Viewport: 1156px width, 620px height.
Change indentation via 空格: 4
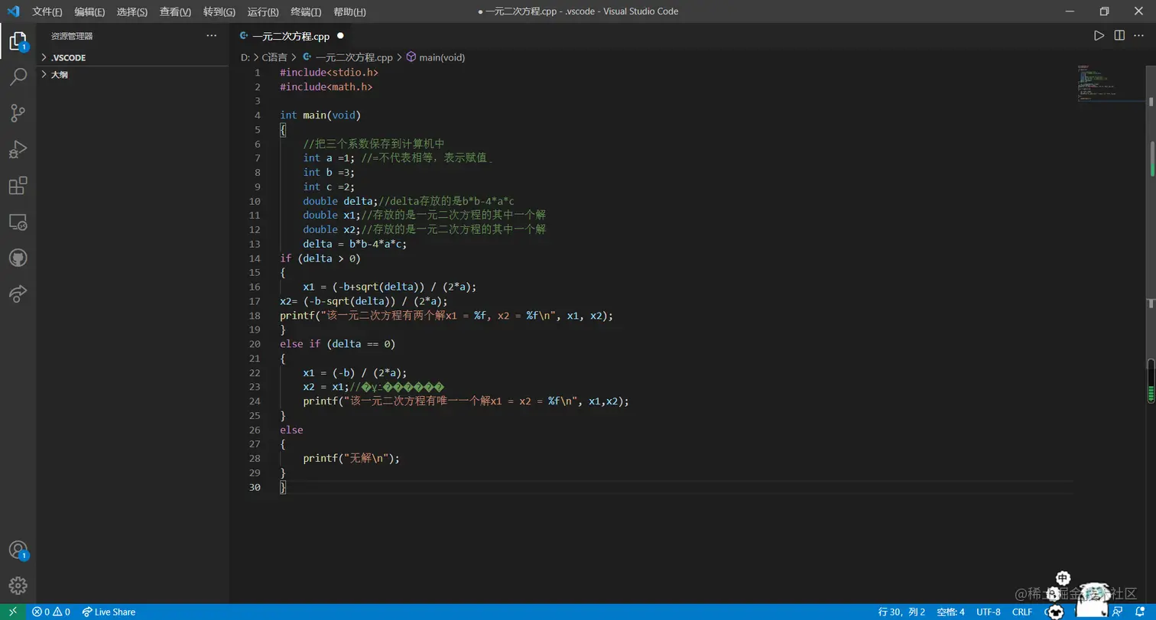point(951,612)
